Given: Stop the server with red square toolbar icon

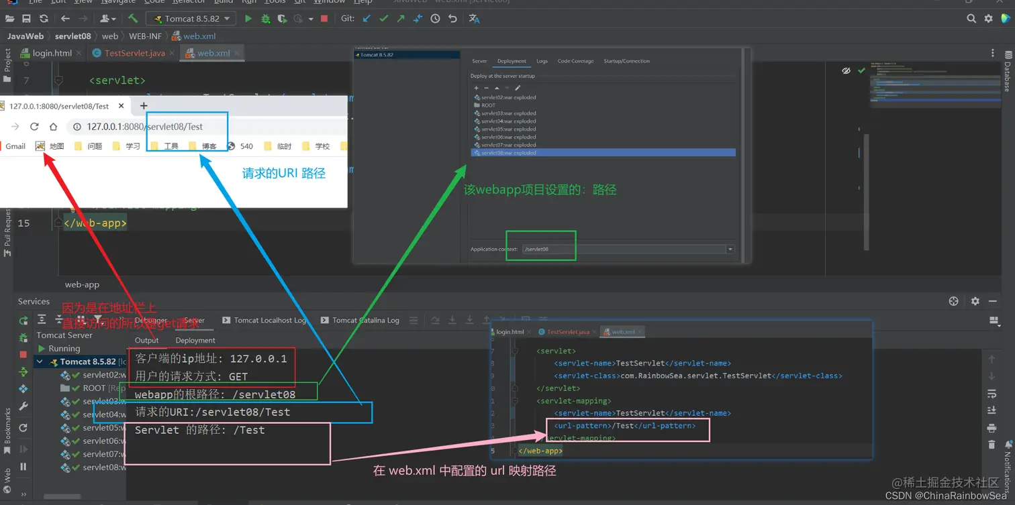Looking at the screenshot, I should click(324, 19).
